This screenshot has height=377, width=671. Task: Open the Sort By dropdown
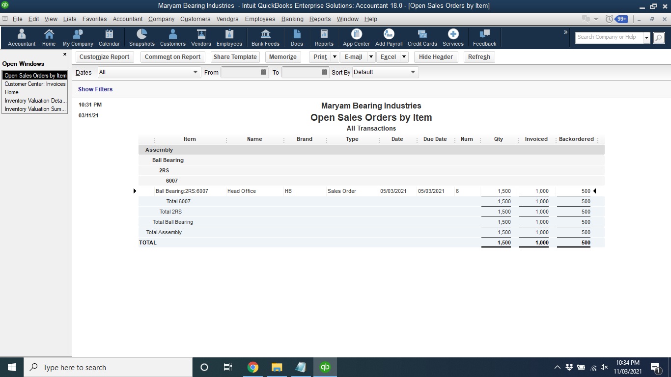coord(413,72)
